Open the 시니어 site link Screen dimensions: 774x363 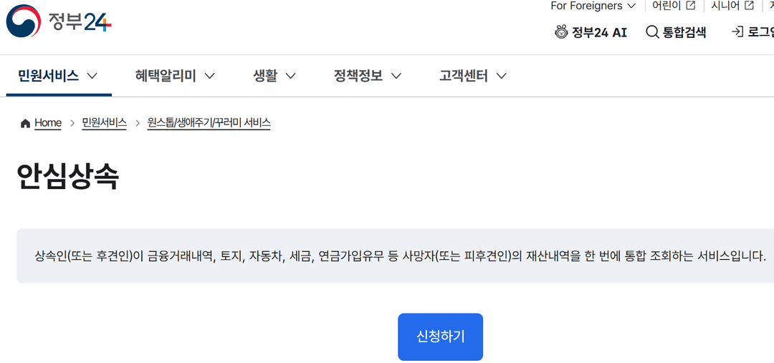[x=732, y=6]
